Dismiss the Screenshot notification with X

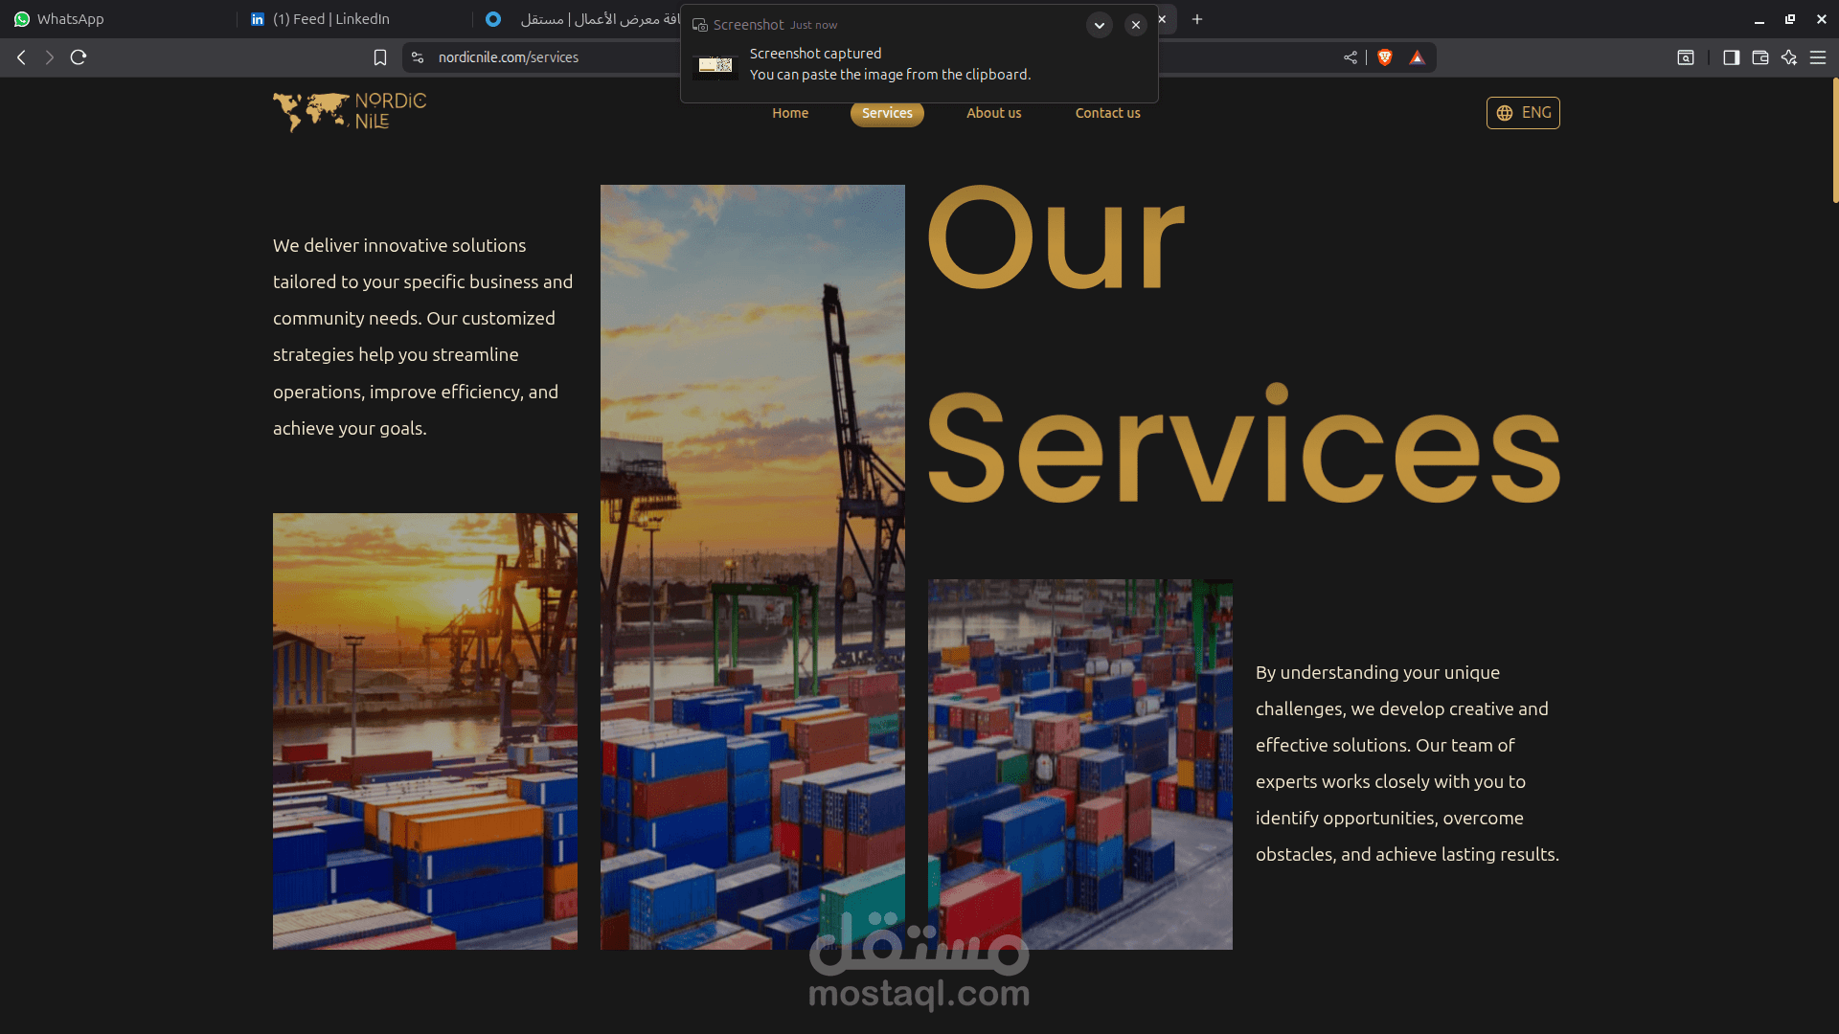pyautogui.click(x=1136, y=25)
